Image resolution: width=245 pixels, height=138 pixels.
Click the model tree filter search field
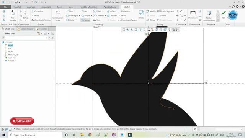coord(26,38)
